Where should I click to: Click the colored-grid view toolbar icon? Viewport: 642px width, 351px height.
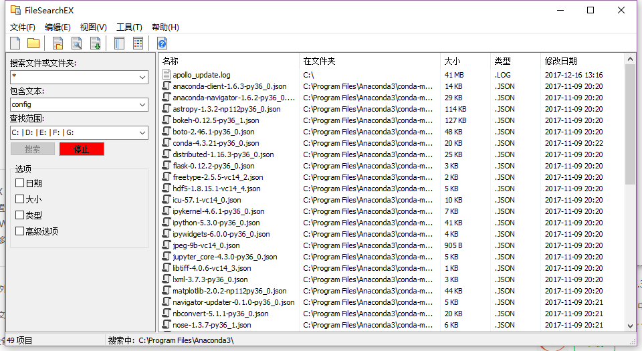[138, 43]
